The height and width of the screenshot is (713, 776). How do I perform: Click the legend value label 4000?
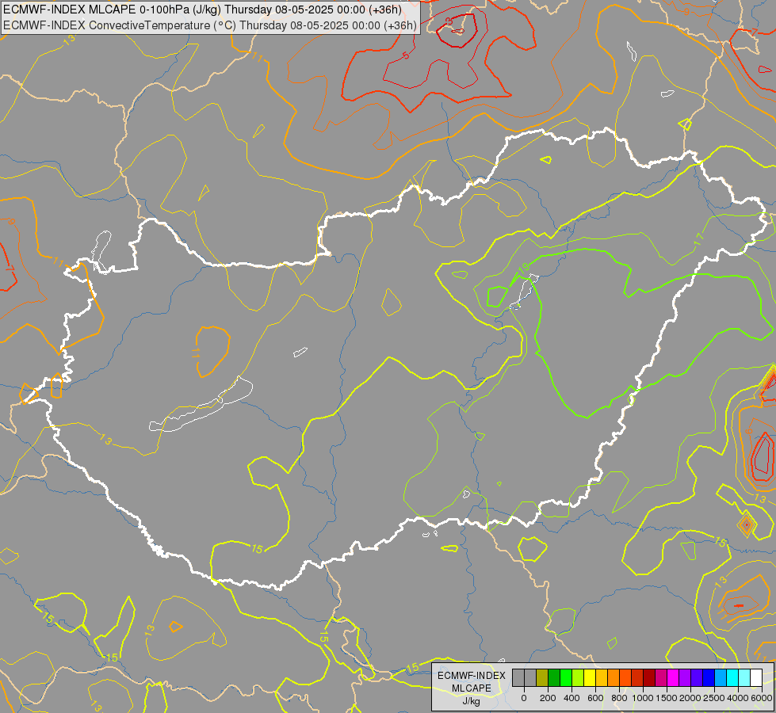(x=738, y=698)
